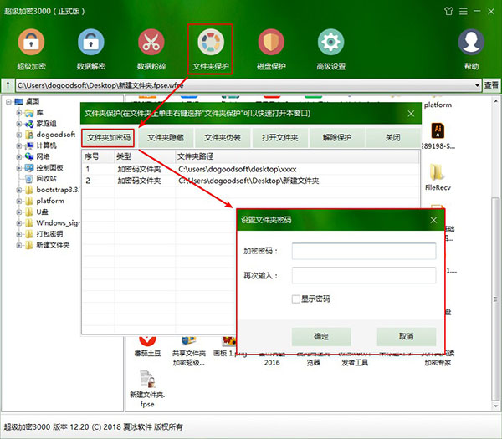
Task: Select 新建文件夹 in the folder tree
Action: (53, 245)
